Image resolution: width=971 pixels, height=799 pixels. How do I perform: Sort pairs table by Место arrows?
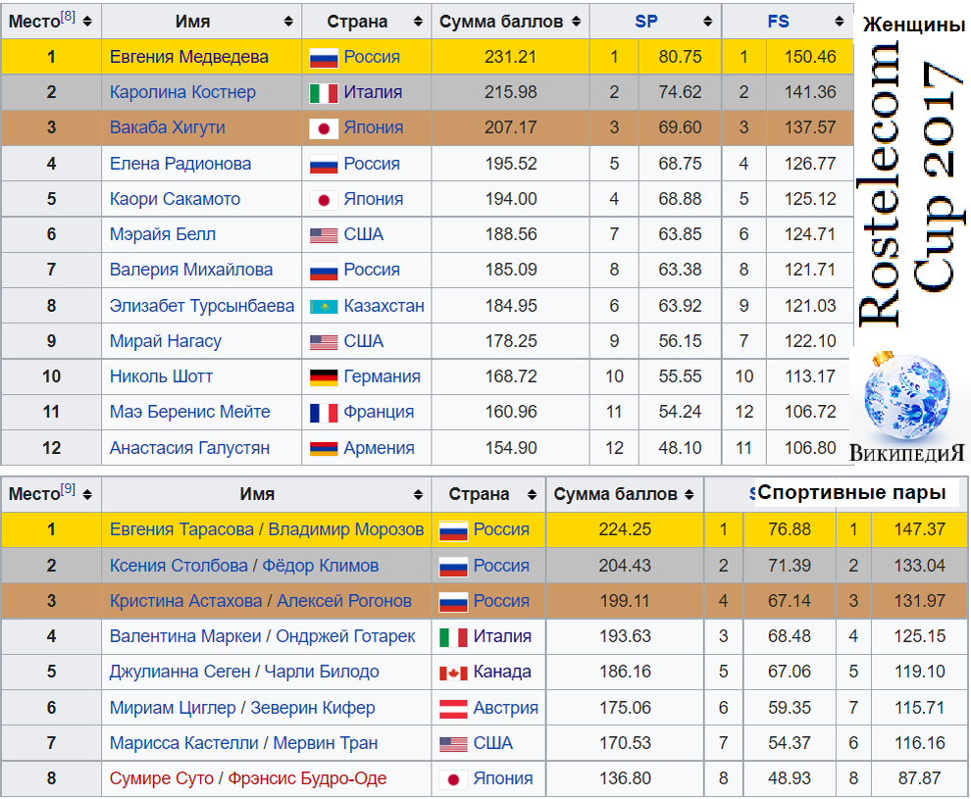point(87,494)
